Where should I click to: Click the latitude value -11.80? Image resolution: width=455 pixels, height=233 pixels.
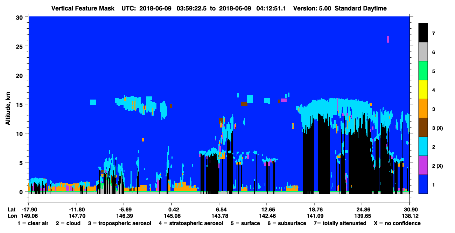[77, 210]
